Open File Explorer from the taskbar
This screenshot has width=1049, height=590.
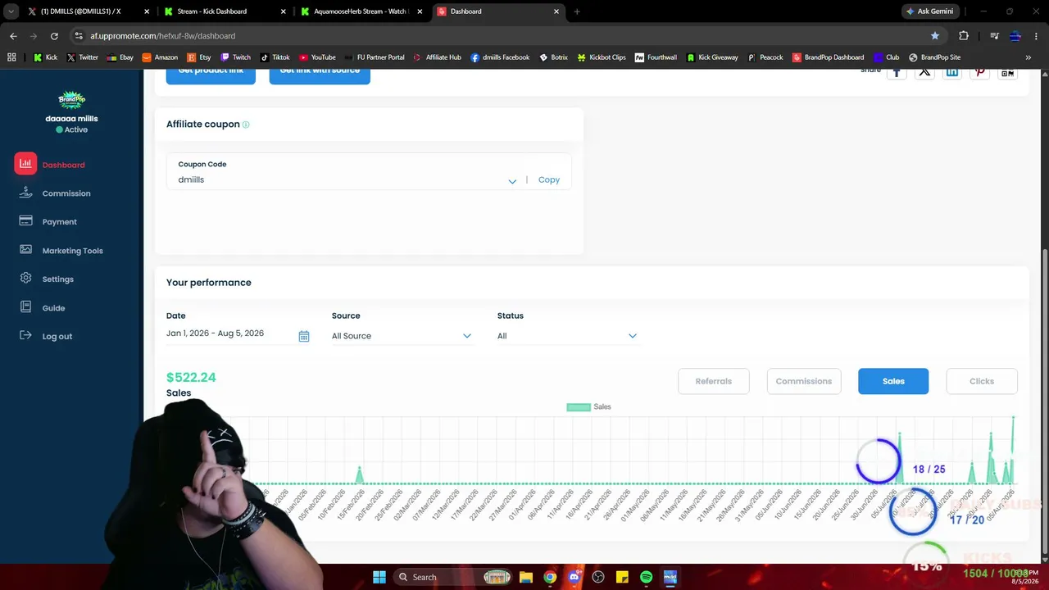(x=526, y=577)
